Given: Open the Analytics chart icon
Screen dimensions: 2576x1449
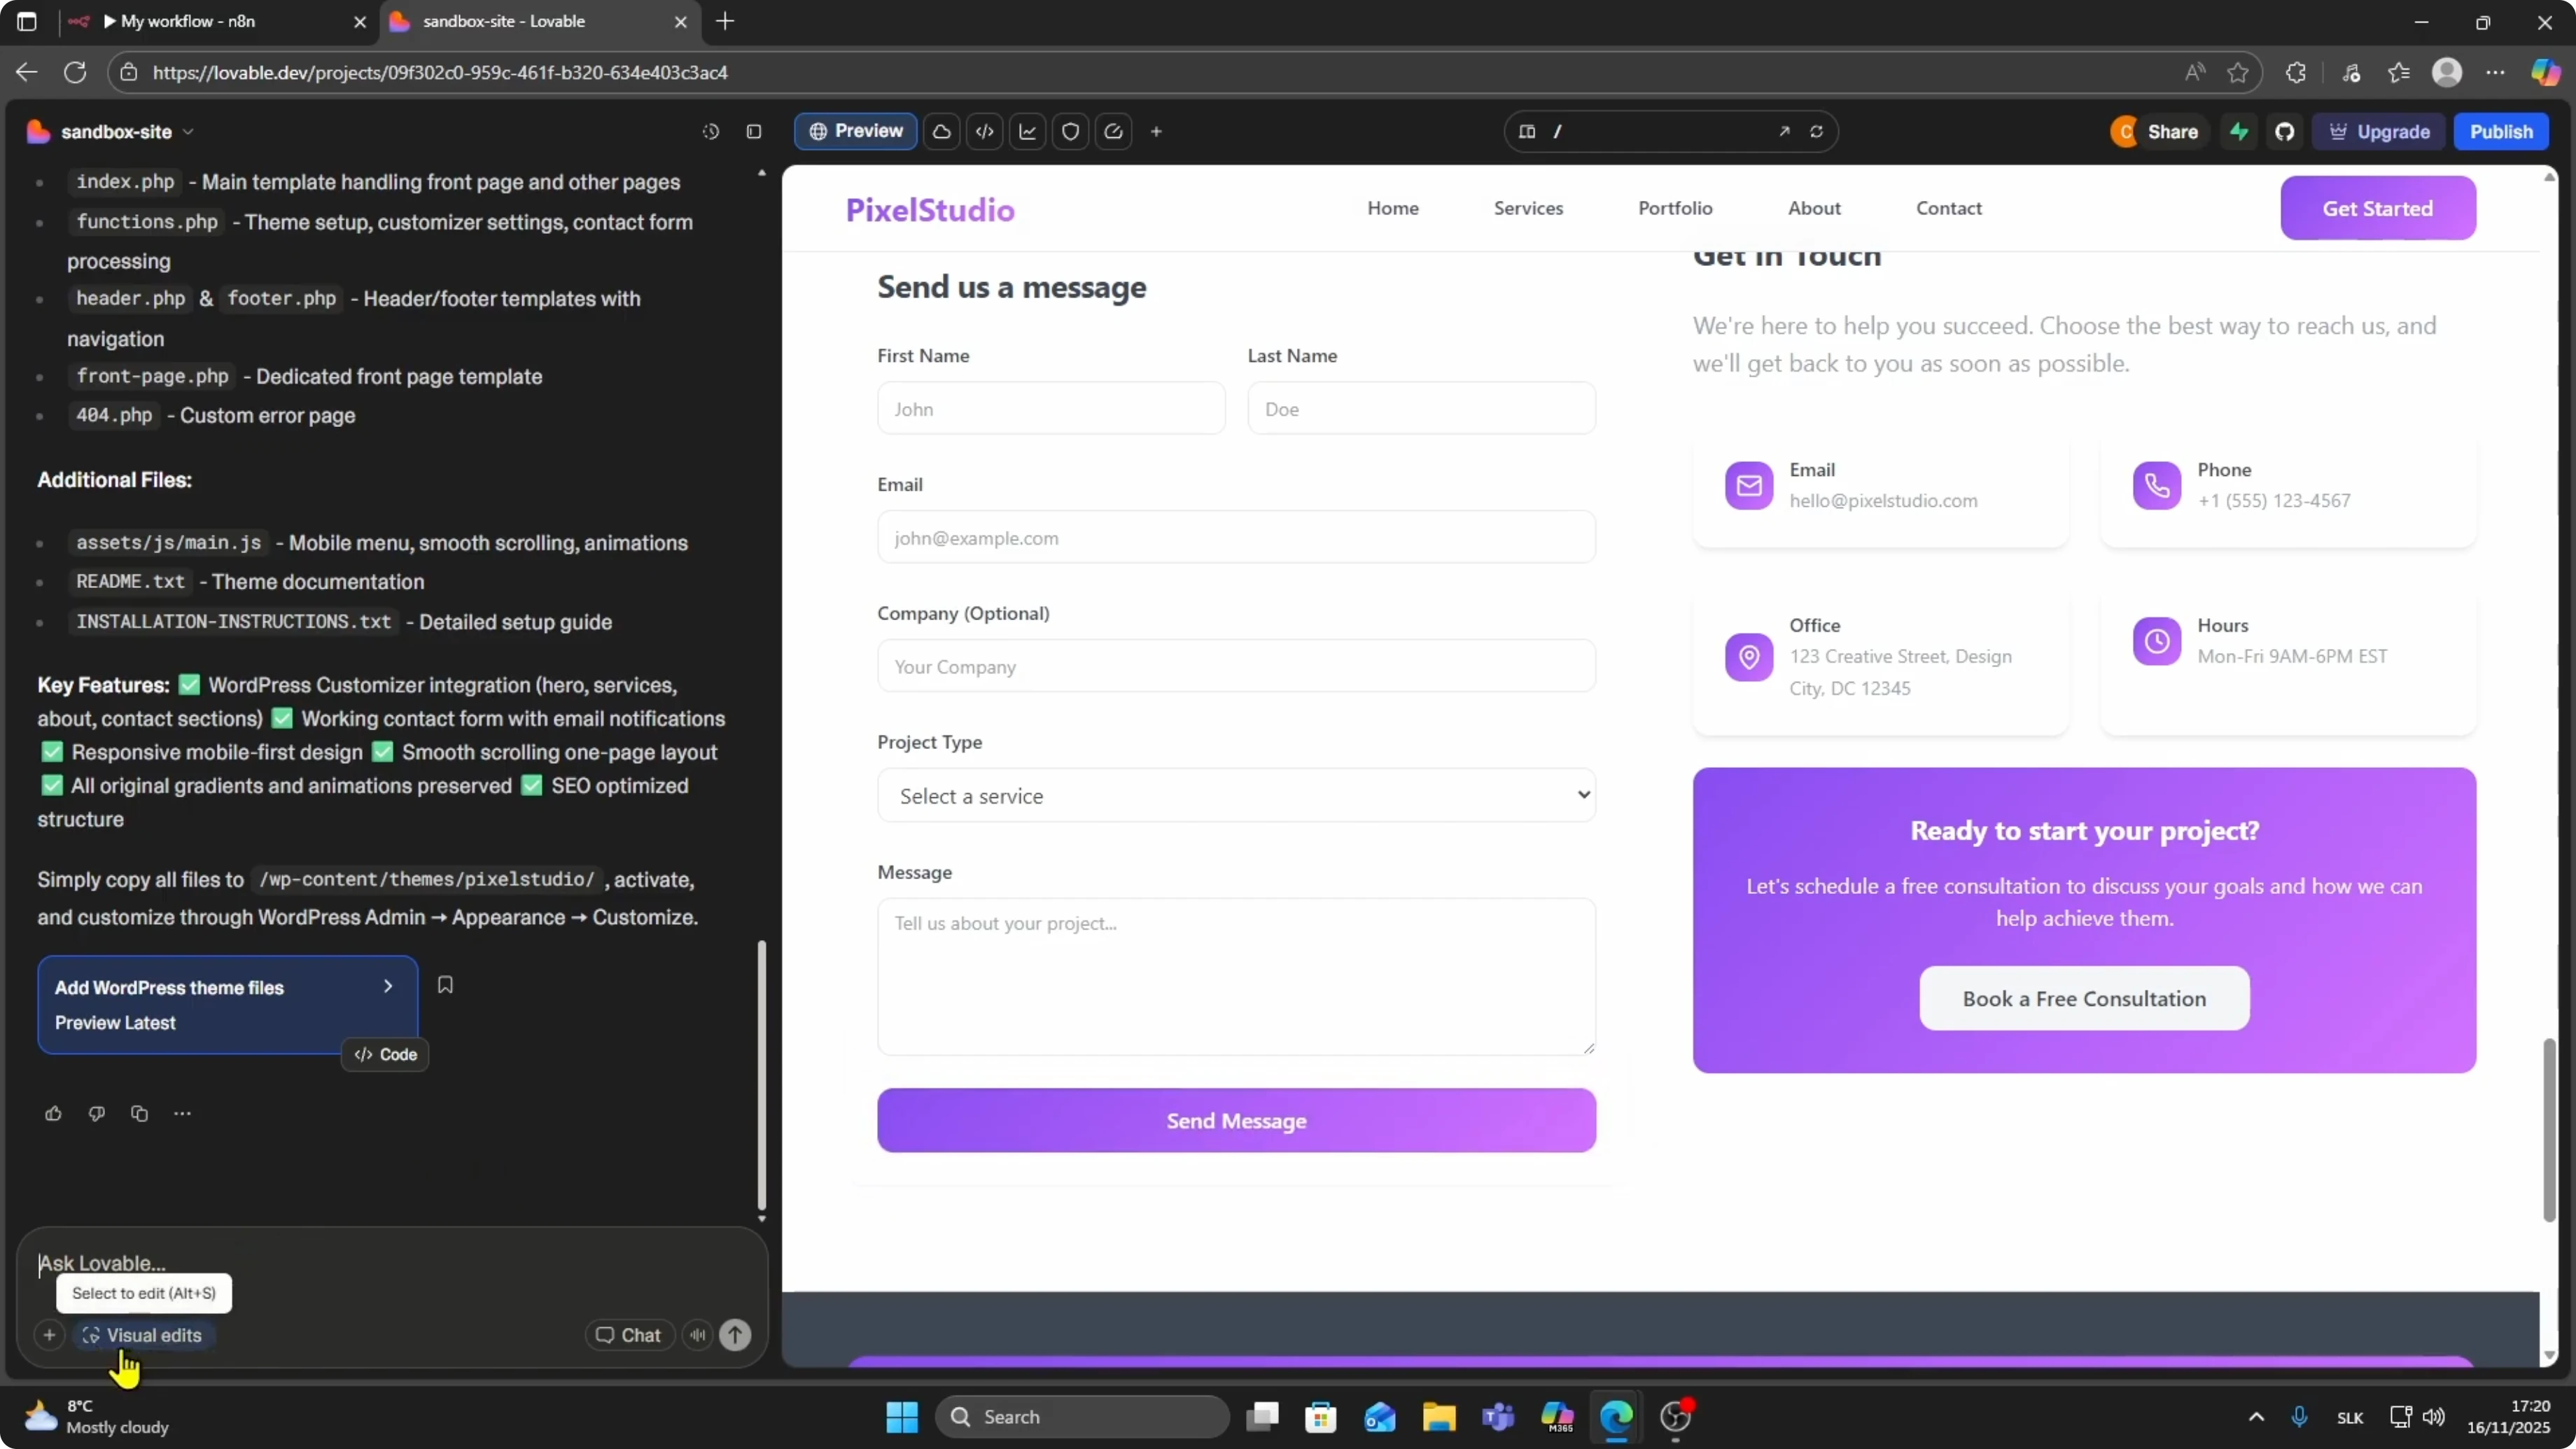Looking at the screenshot, I should (x=1028, y=132).
